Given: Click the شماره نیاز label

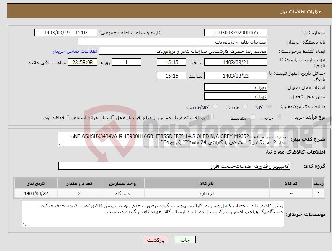Looking at the screenshot, I should 313,33.
